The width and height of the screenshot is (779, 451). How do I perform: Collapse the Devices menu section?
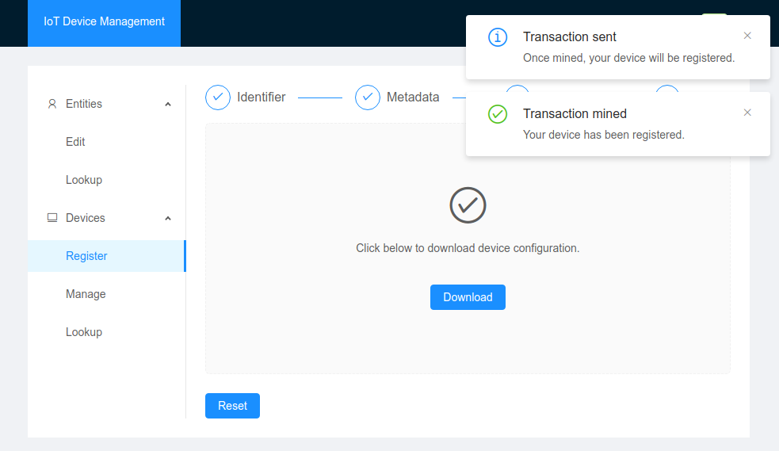(x=168, y=218)
